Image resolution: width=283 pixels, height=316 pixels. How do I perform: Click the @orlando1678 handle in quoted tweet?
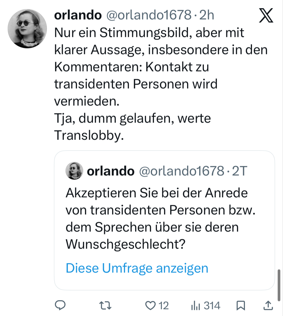click(181, 171)
